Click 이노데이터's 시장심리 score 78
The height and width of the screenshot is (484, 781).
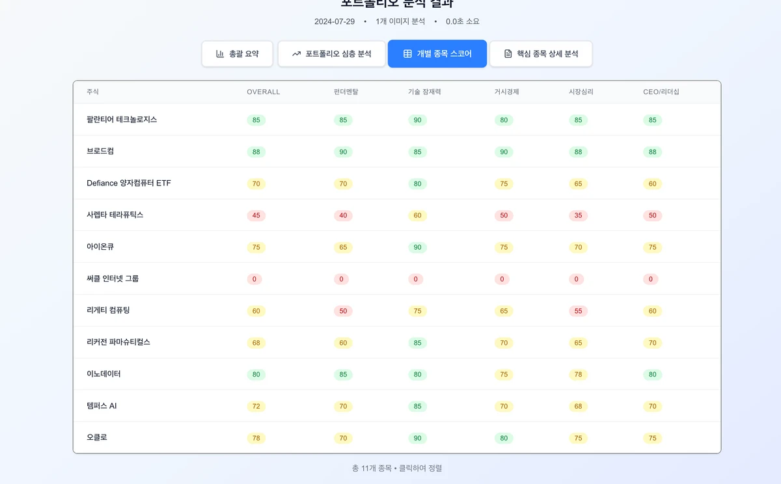(x=578, y=375)
